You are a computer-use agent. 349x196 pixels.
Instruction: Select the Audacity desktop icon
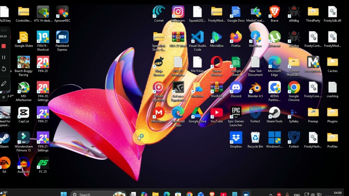(x=23, y=165)
